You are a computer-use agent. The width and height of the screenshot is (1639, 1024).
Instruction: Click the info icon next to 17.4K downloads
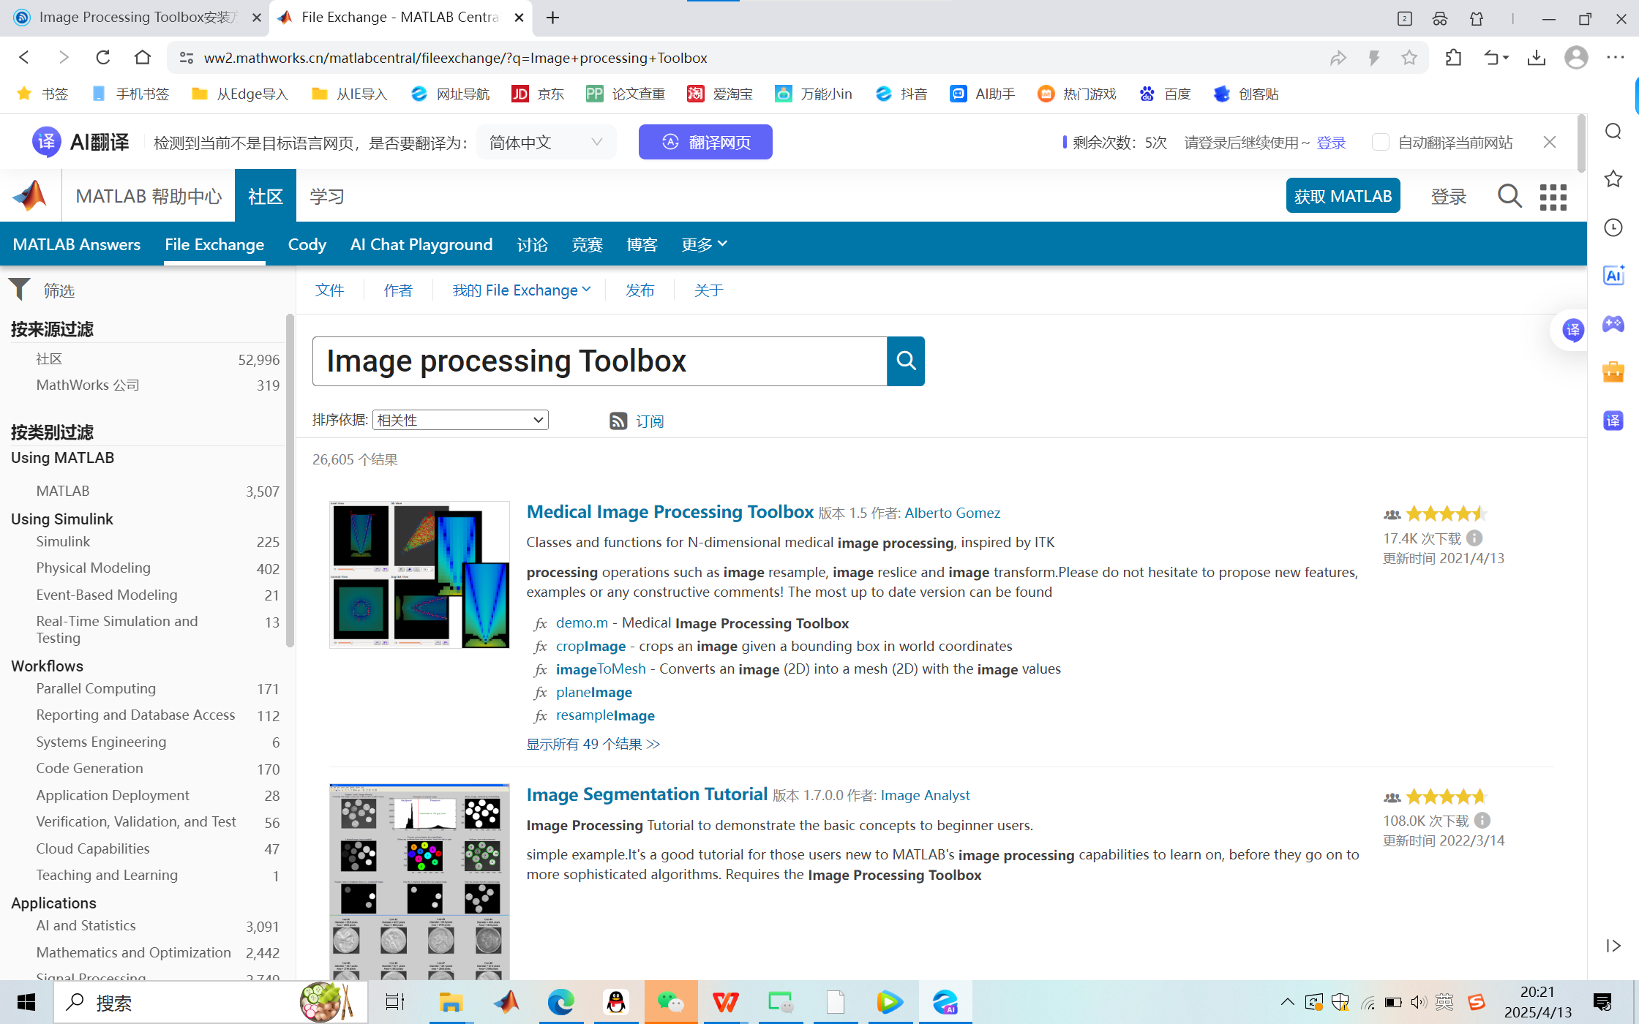click(x=1474, y=538)
